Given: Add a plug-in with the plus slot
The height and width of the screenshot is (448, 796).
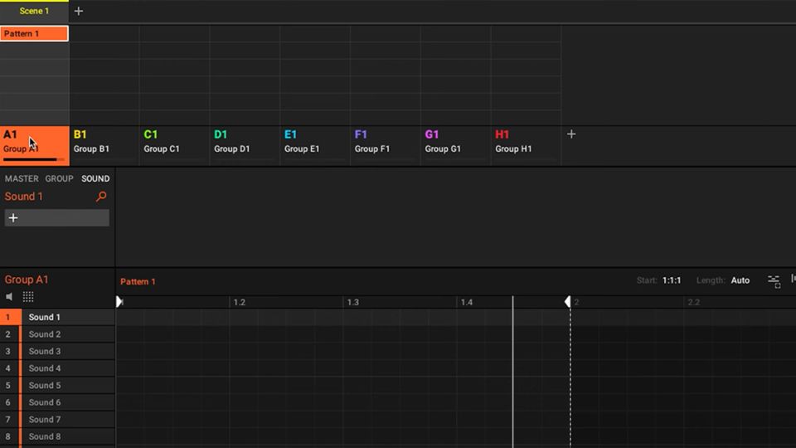Looking at the screenshot, I should point(56,217).
